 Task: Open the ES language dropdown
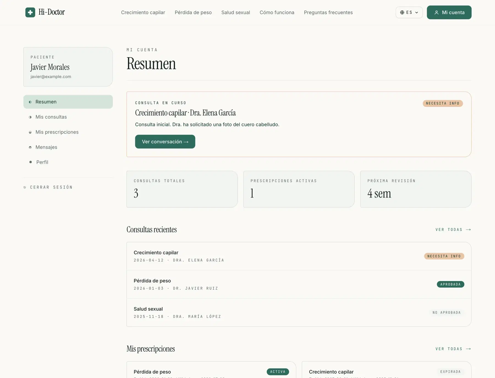pyautogui.click(x=409, y=12)
